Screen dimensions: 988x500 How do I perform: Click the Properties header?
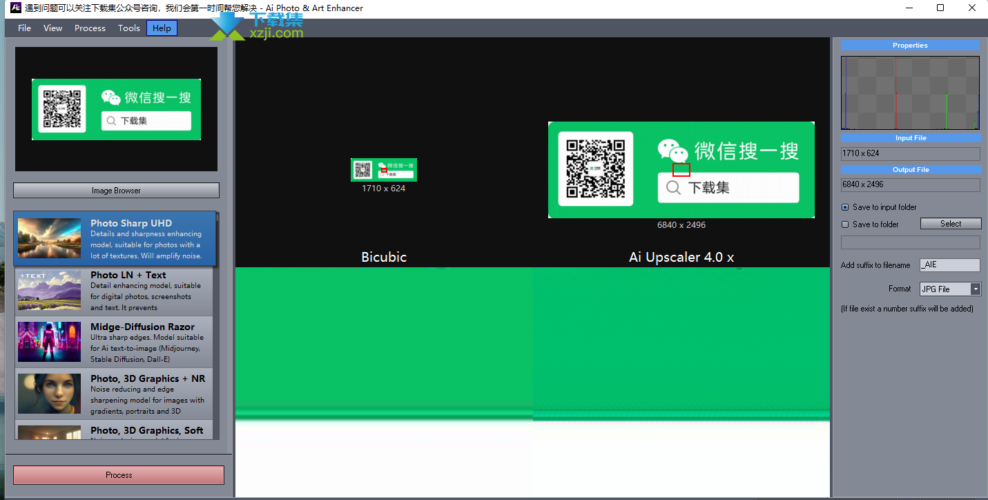[x=910, y=46]
